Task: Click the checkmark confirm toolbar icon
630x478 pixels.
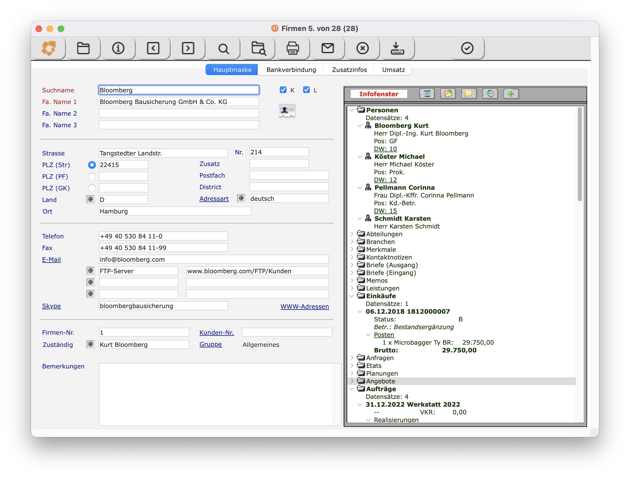Action: 467,48
